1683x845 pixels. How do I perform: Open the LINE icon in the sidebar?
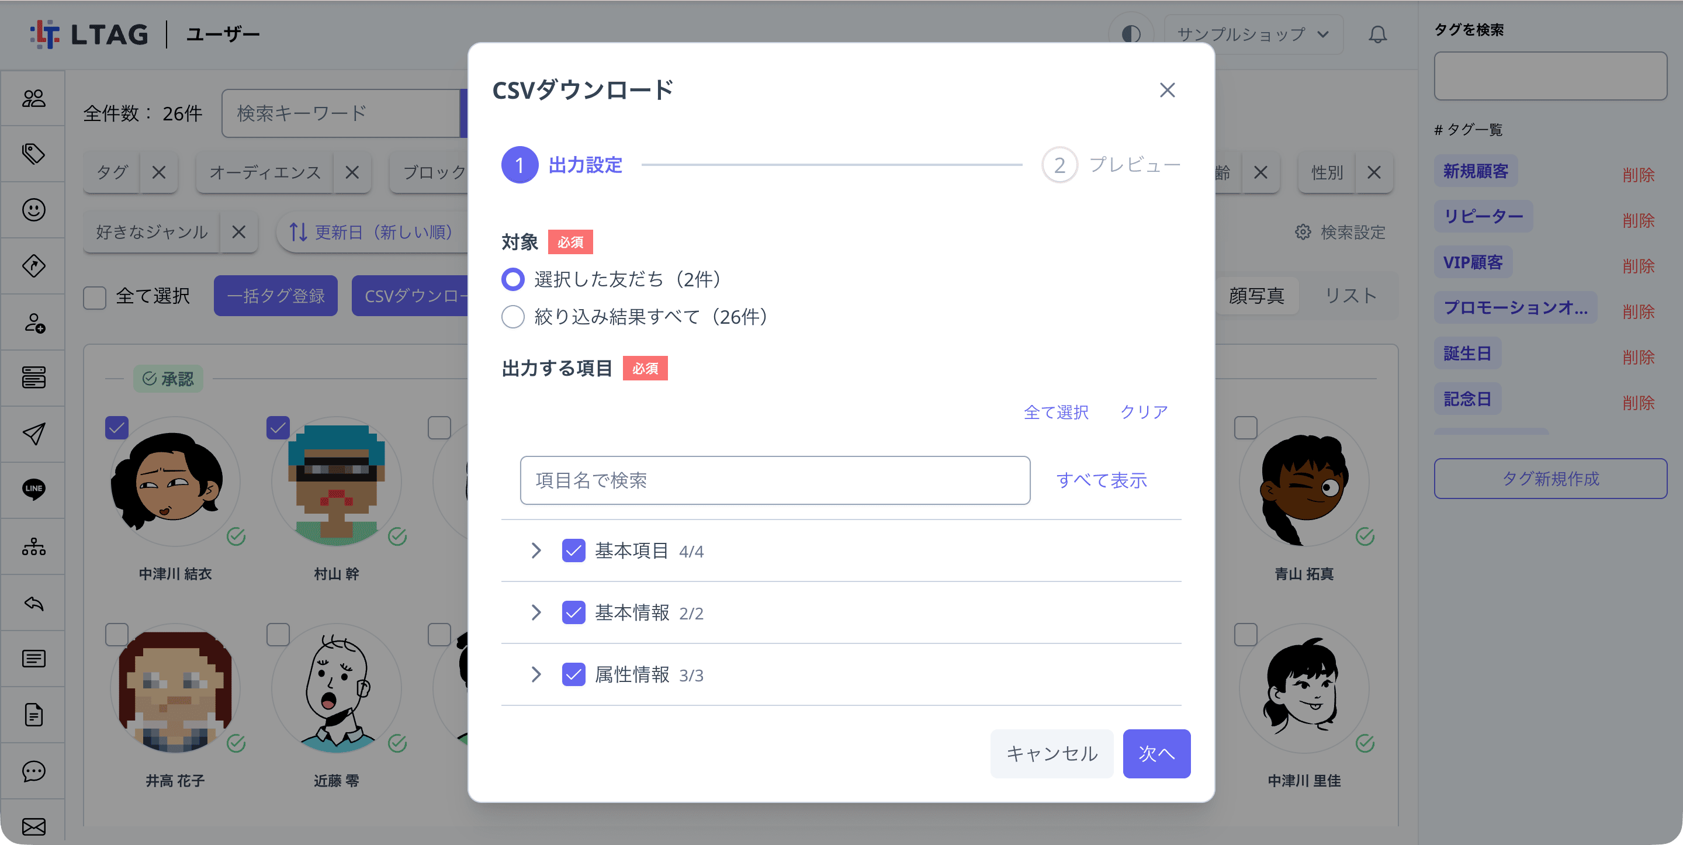click(33, 489)
